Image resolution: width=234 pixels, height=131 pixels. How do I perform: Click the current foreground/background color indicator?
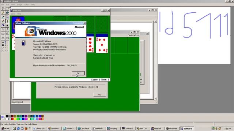tap(3, 118)
